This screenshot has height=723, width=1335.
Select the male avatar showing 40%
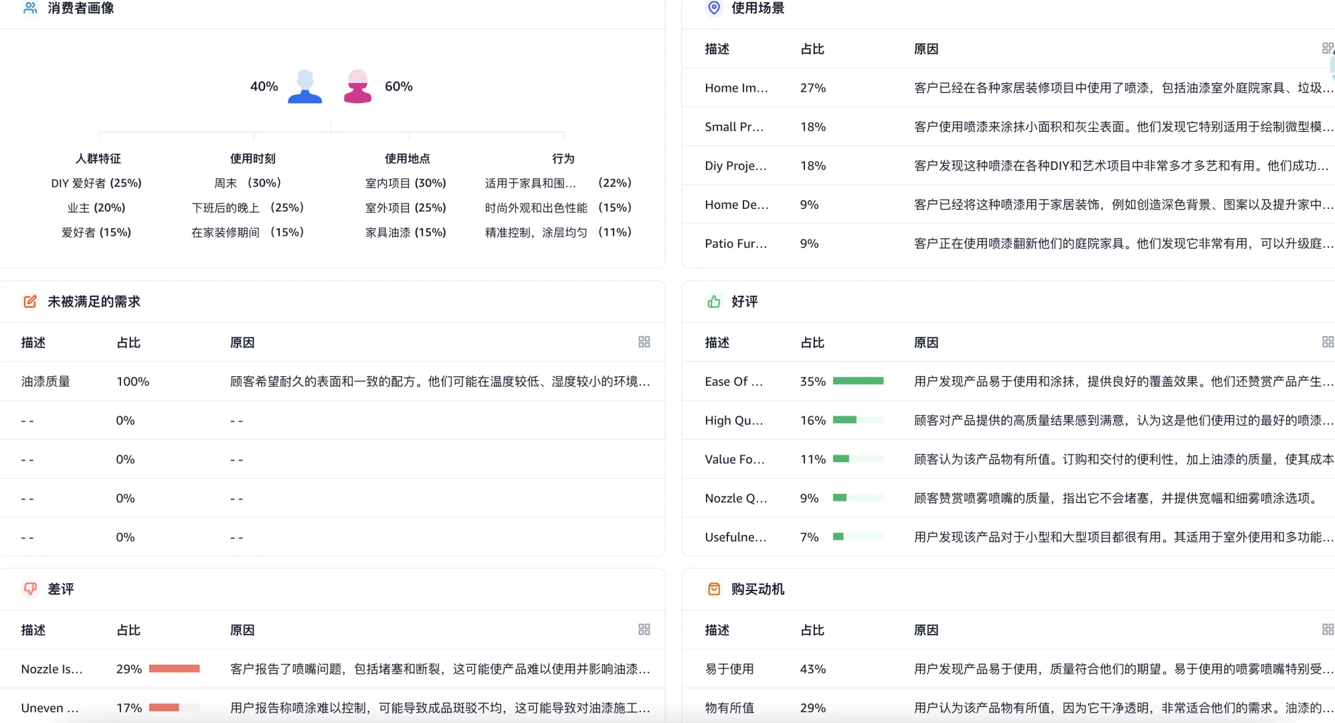pos(304,86)
